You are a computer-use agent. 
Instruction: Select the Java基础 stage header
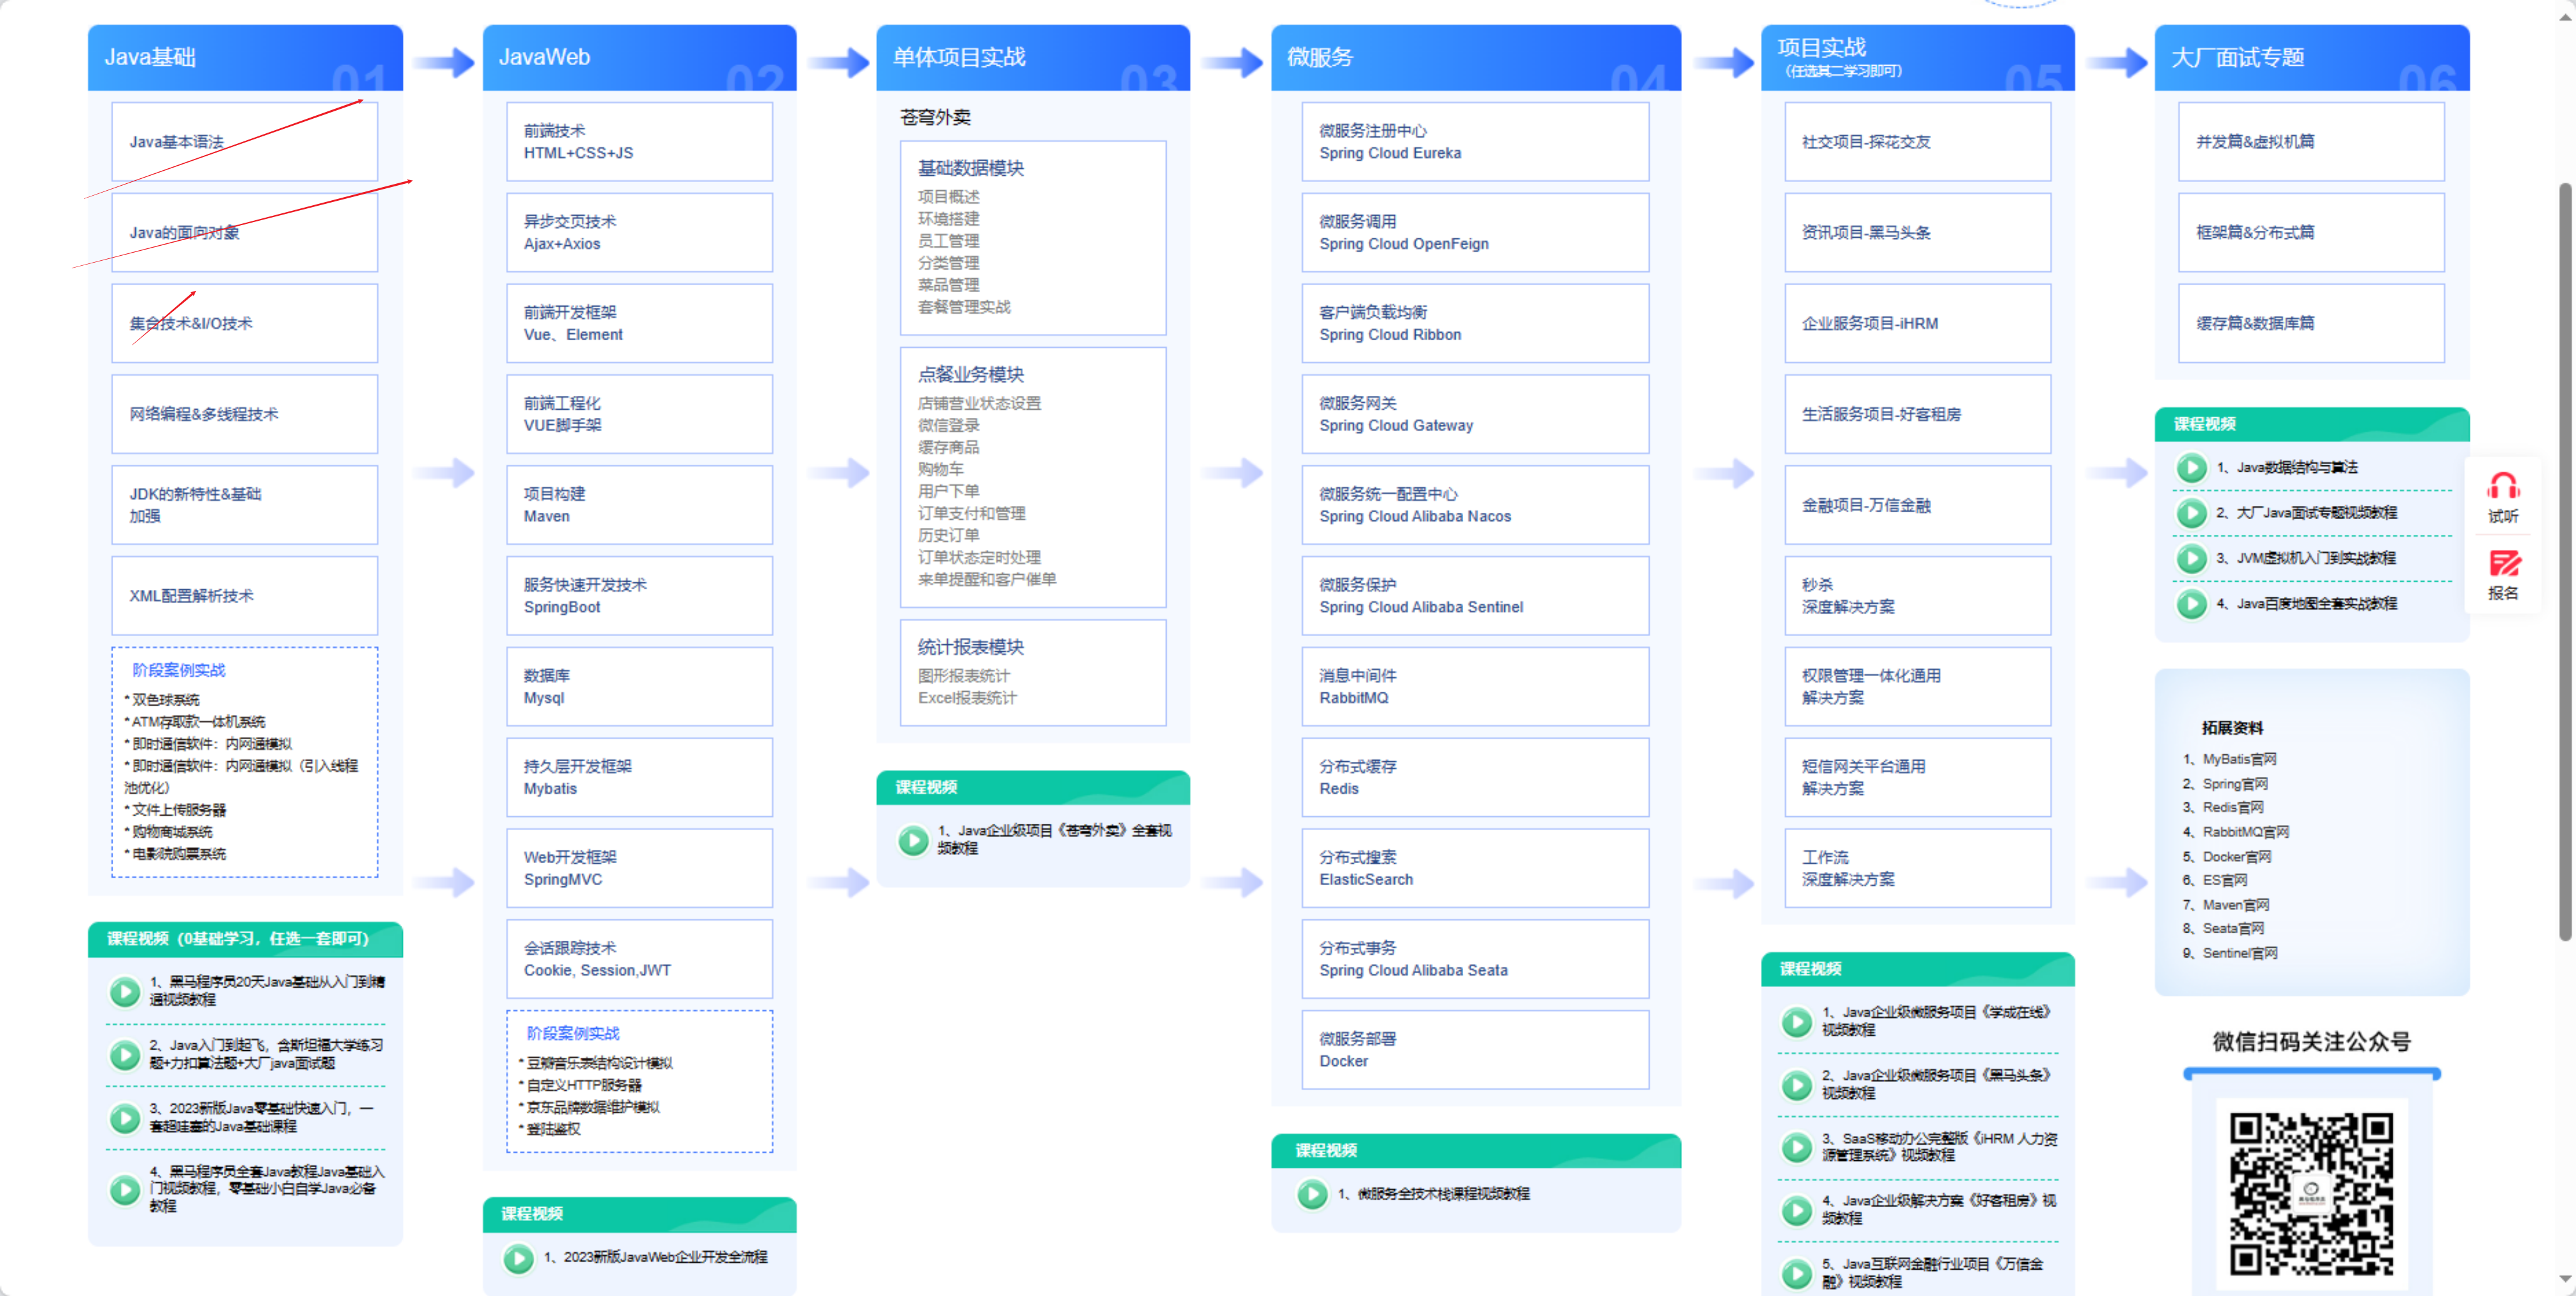[x=245, y=58]
